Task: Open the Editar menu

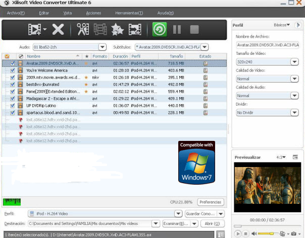Action: tap(44, 13)
